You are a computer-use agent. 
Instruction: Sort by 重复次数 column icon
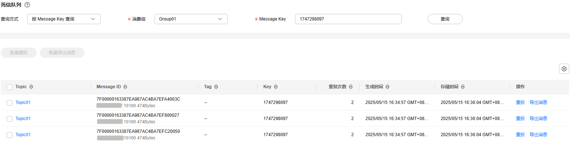click(351, 87)
